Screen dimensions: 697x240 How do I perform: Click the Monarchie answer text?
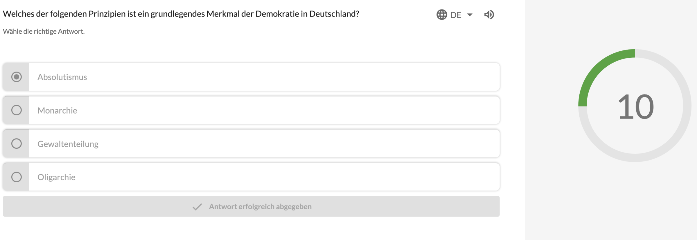click(x=57, y=110)
